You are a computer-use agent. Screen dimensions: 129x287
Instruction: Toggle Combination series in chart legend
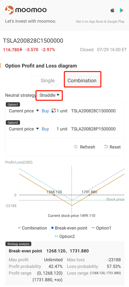click(x=32, y=228)
